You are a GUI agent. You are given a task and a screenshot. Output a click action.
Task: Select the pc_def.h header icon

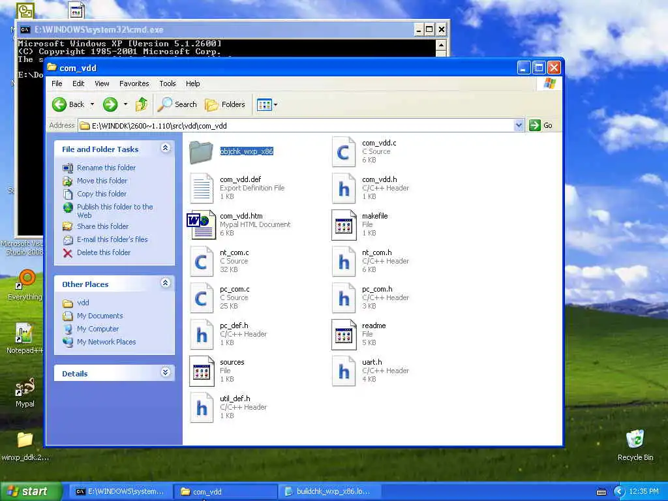(x=201, y=335)
